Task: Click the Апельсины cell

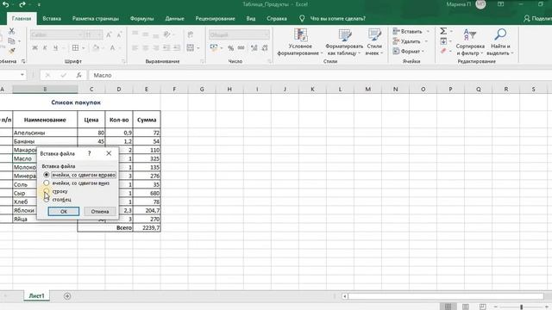Action: (x=45, y=133)
